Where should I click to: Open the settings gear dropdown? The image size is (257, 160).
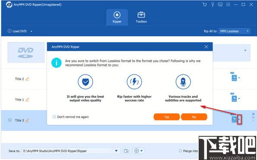point(138,151)
